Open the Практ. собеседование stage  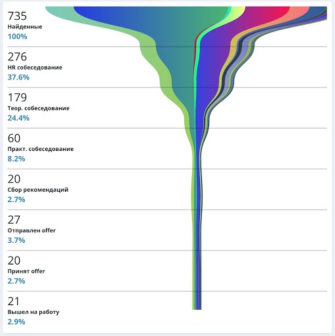point(41,149)
